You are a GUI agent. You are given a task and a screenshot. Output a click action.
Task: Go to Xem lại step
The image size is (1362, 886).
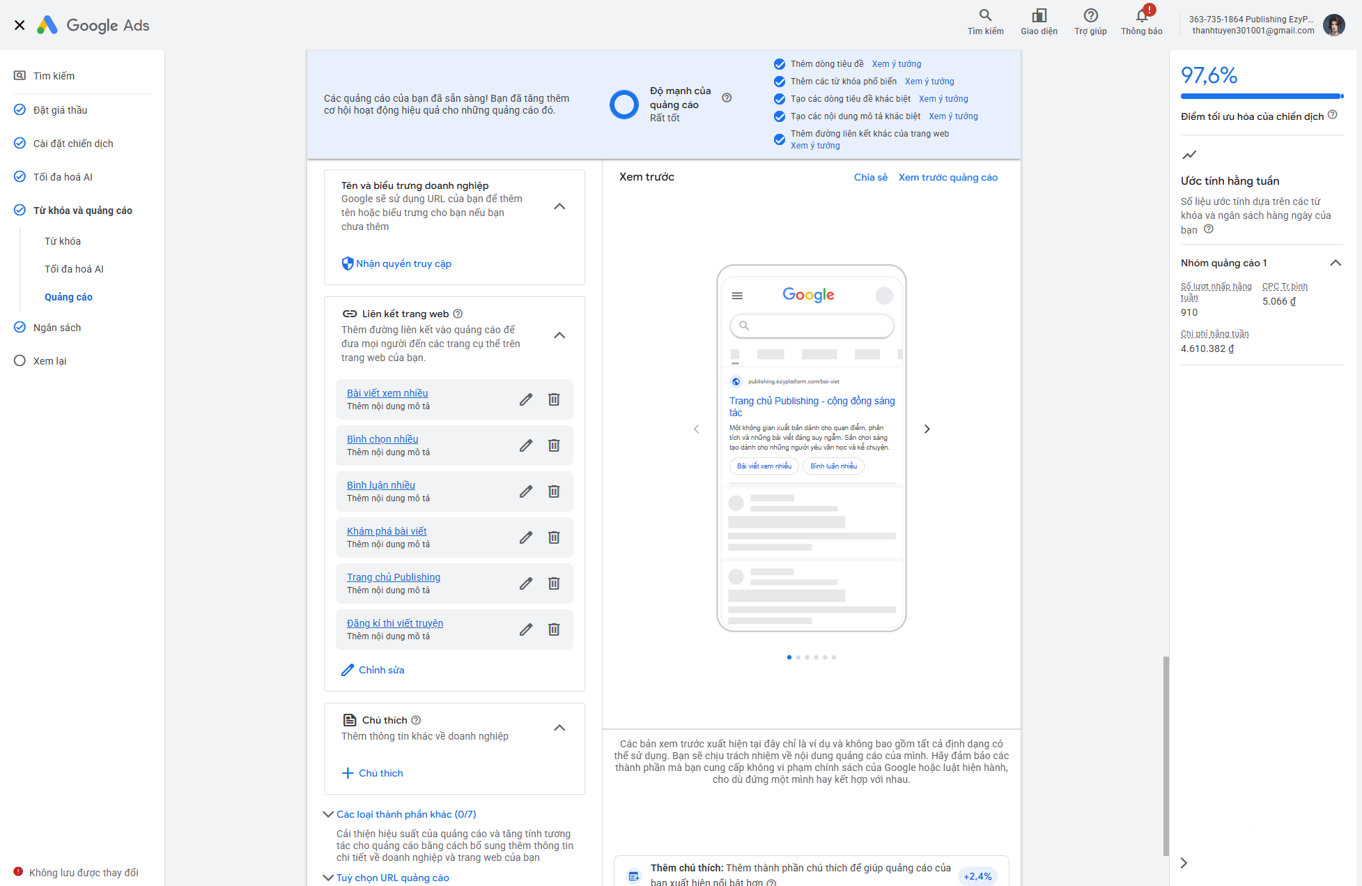(49, 361)
